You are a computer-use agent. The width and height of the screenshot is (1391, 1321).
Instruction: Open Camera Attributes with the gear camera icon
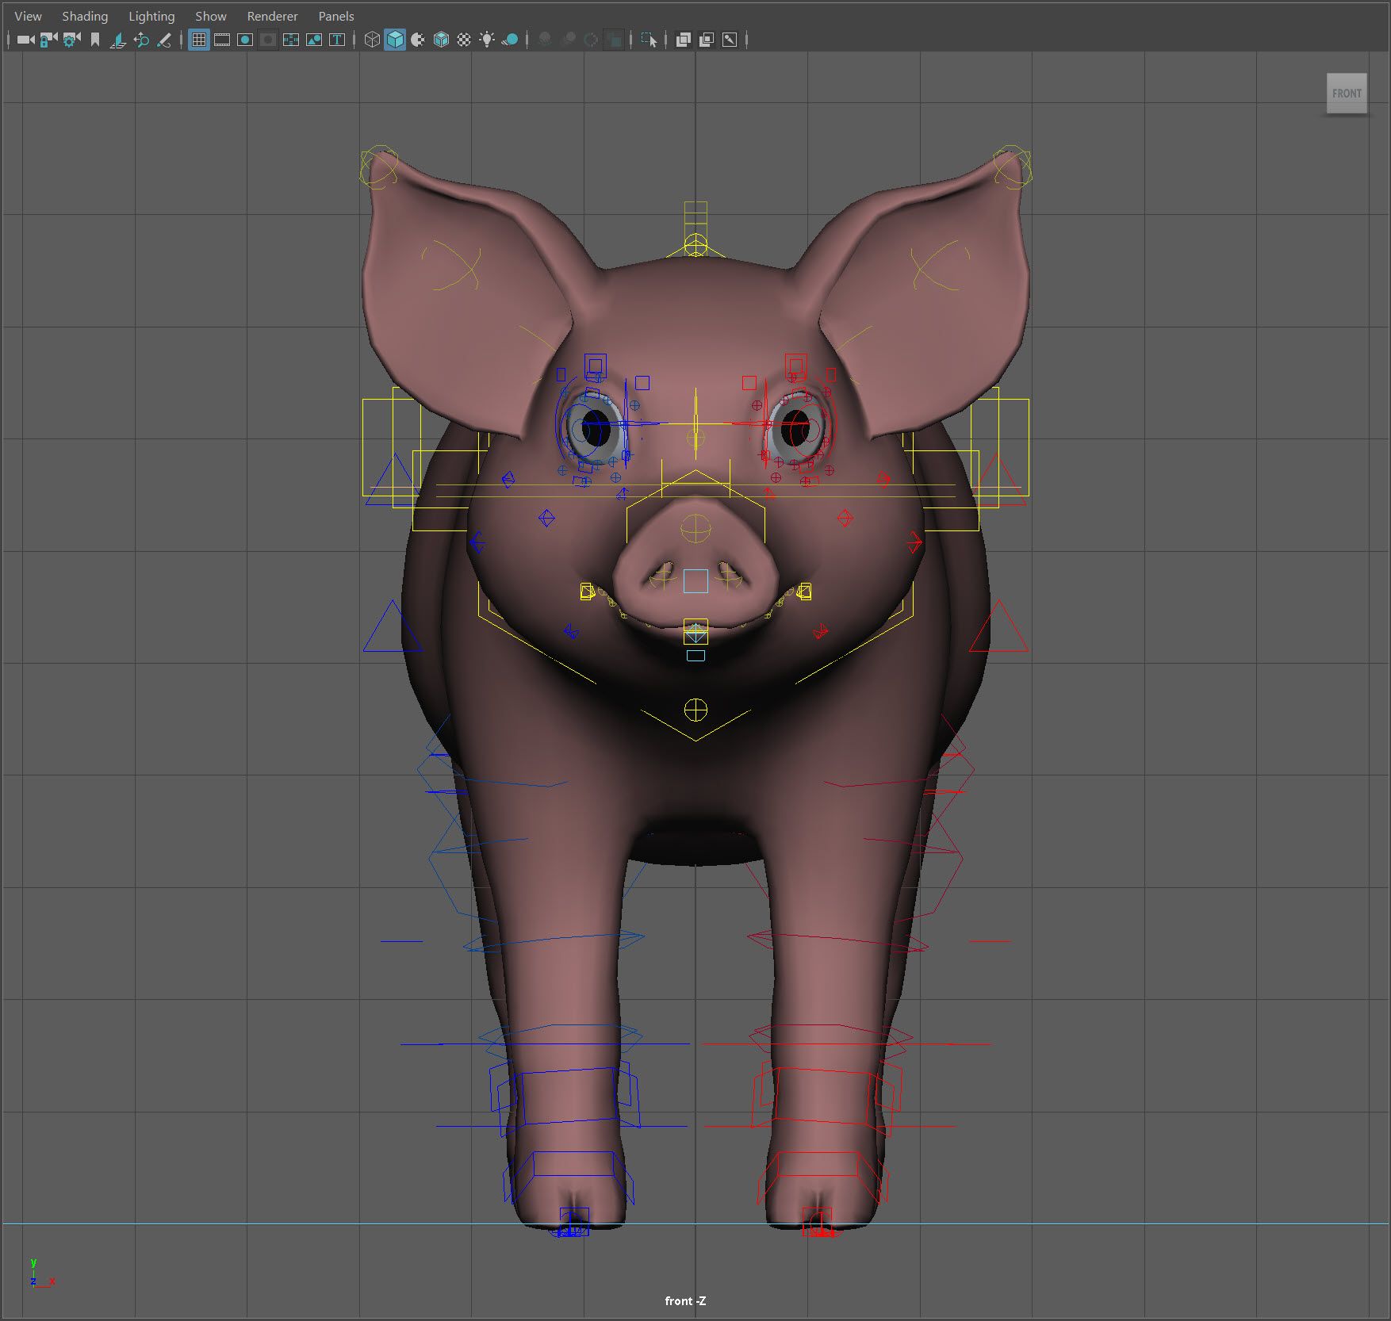[x=71, y=40]
